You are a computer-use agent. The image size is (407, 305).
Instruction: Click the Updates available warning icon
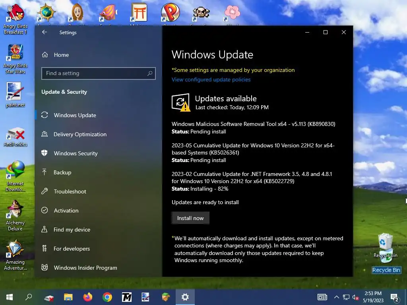(181, 102)
